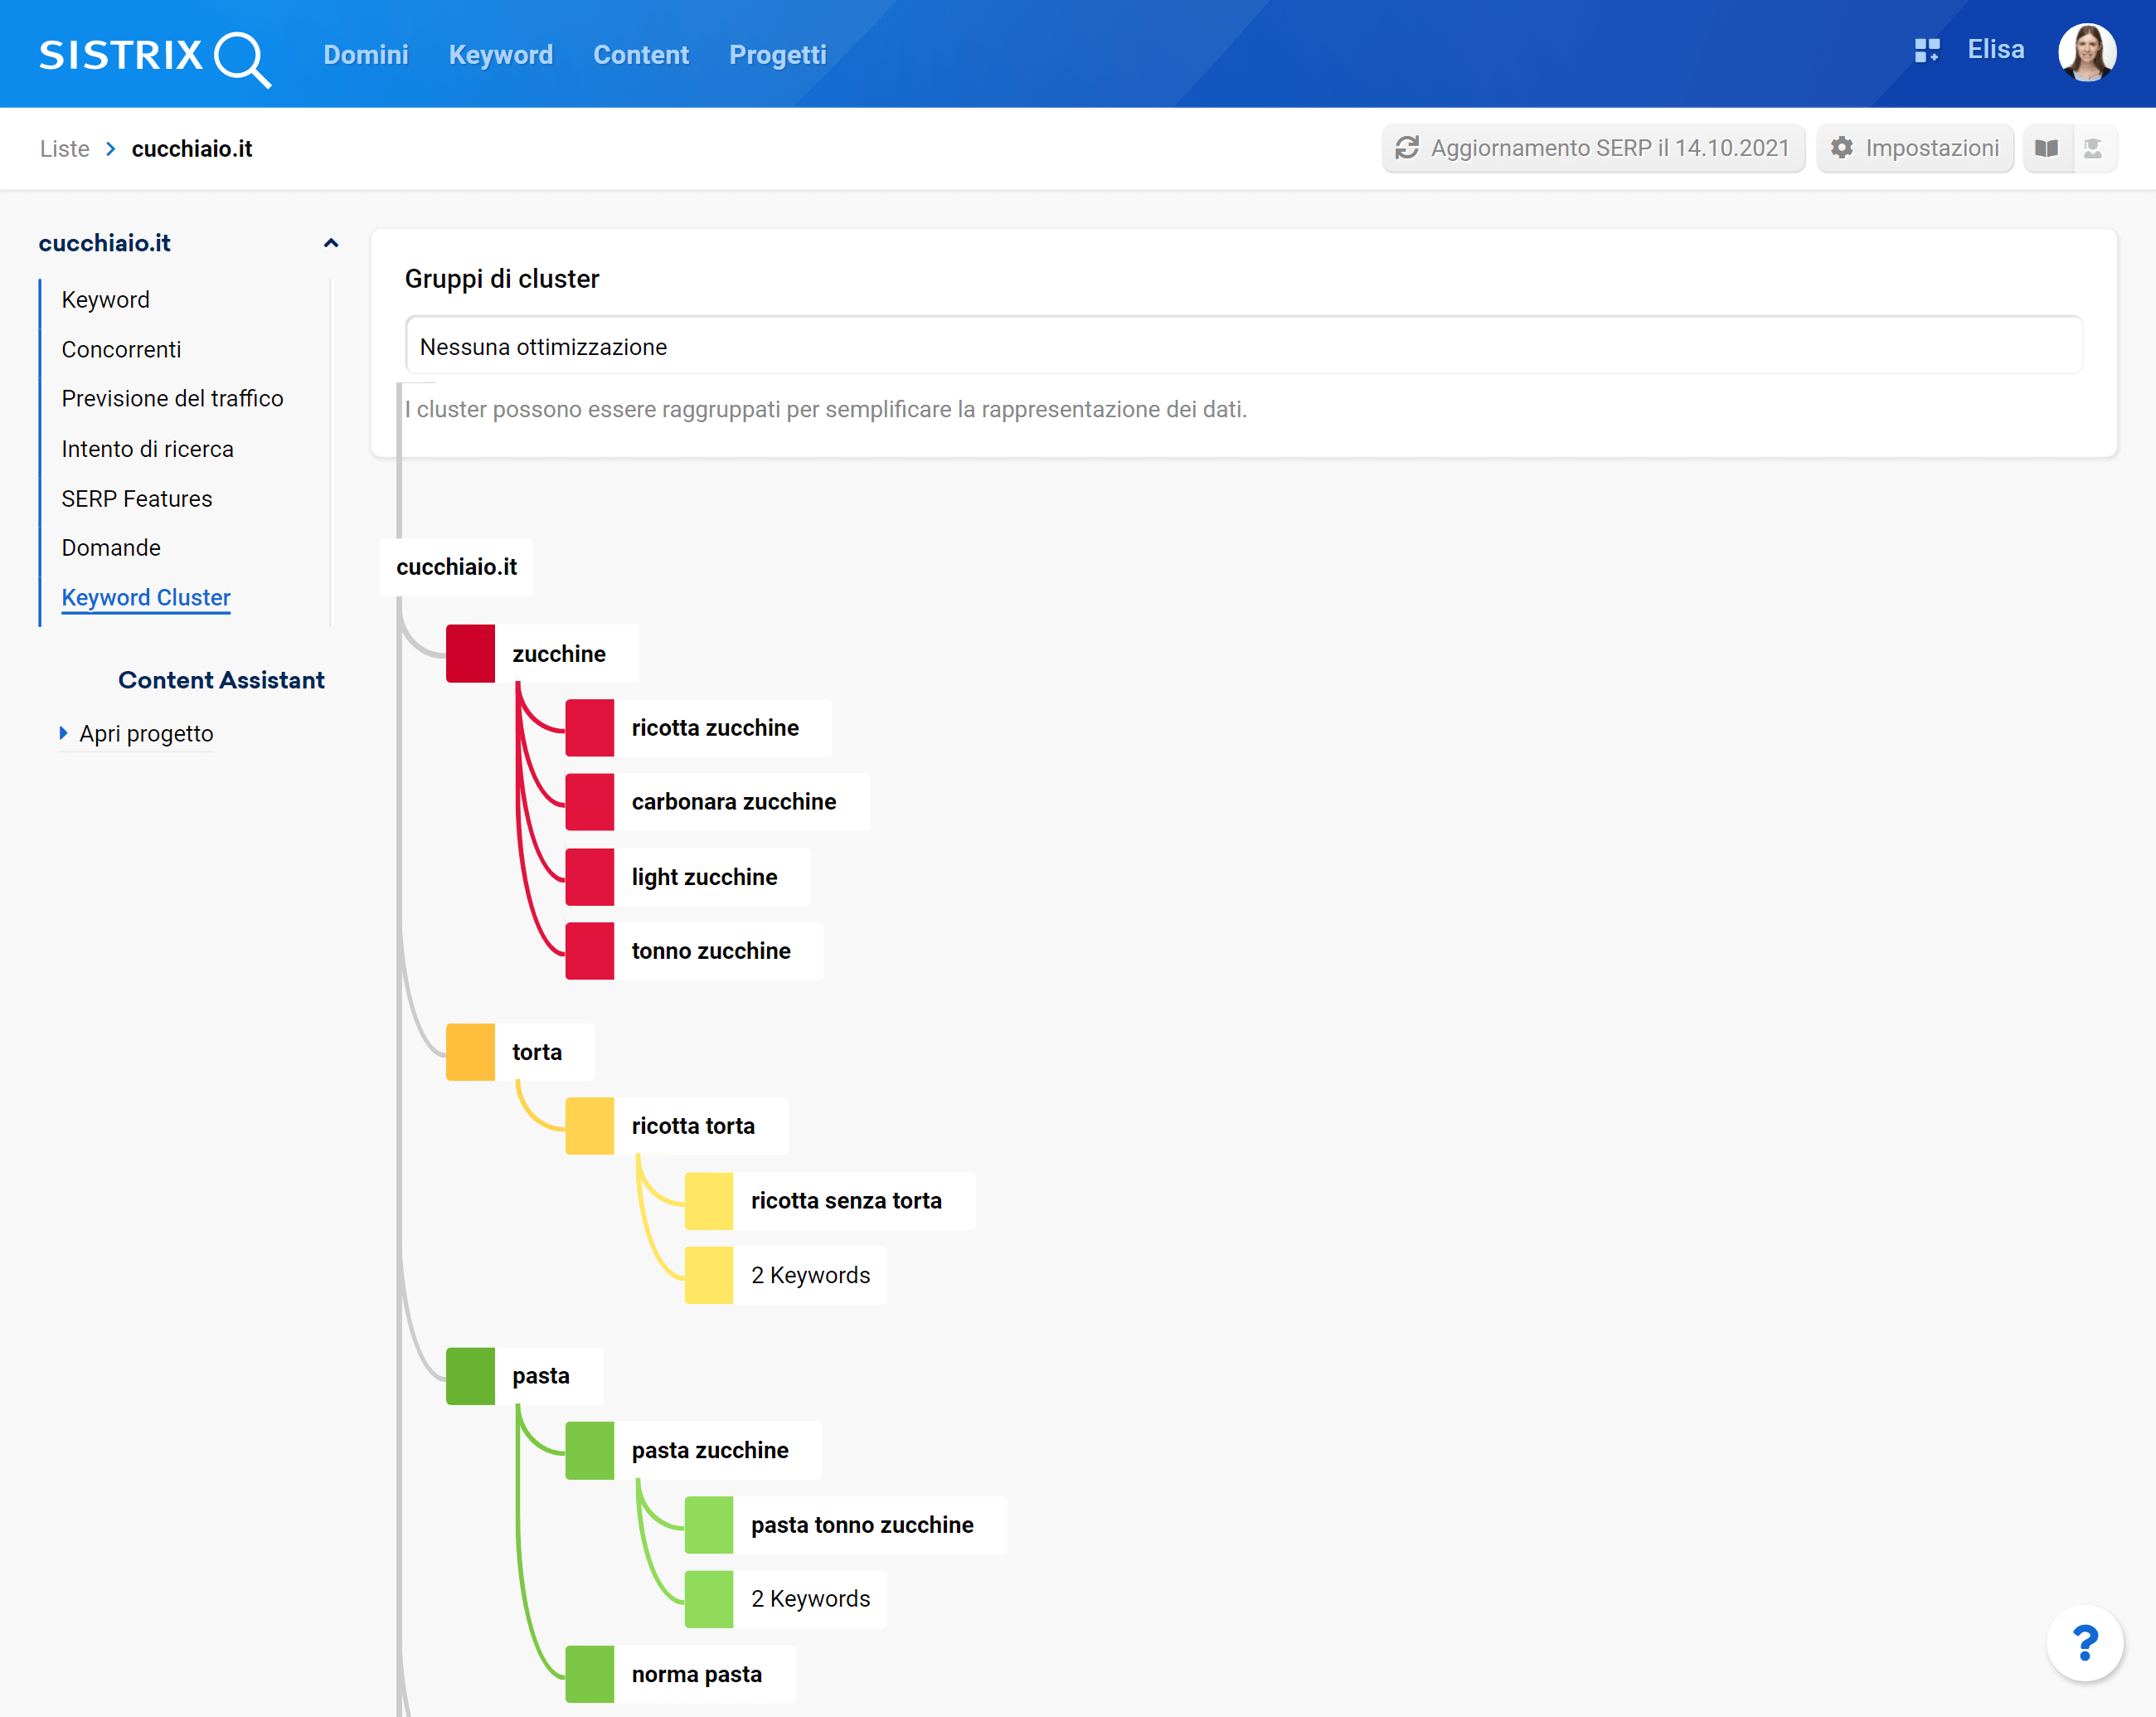Select the pasta cluster label
The image size is (2156, 1717).
(x=541, y=1376)
